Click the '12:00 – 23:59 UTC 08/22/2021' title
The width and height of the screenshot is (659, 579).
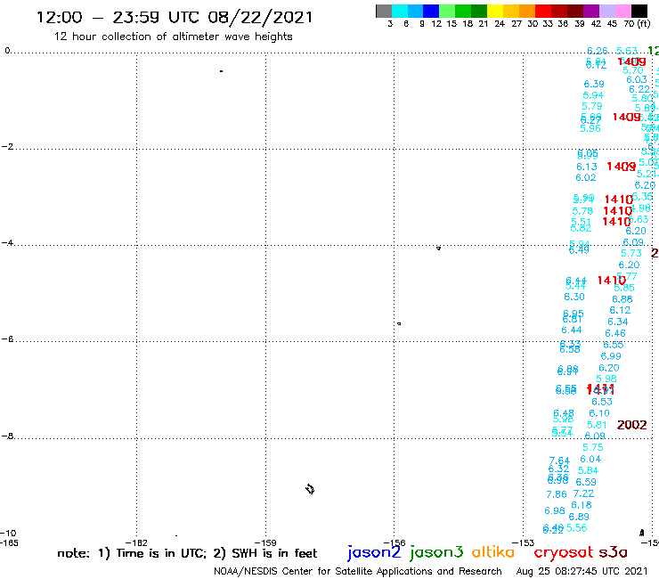(x=175, y=17)
